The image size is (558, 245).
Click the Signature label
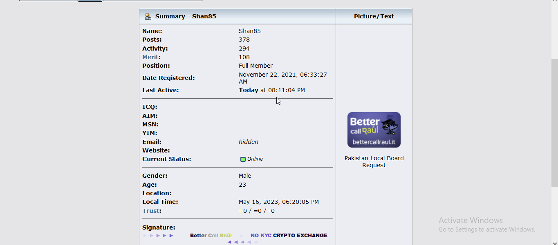pos(159,227)
